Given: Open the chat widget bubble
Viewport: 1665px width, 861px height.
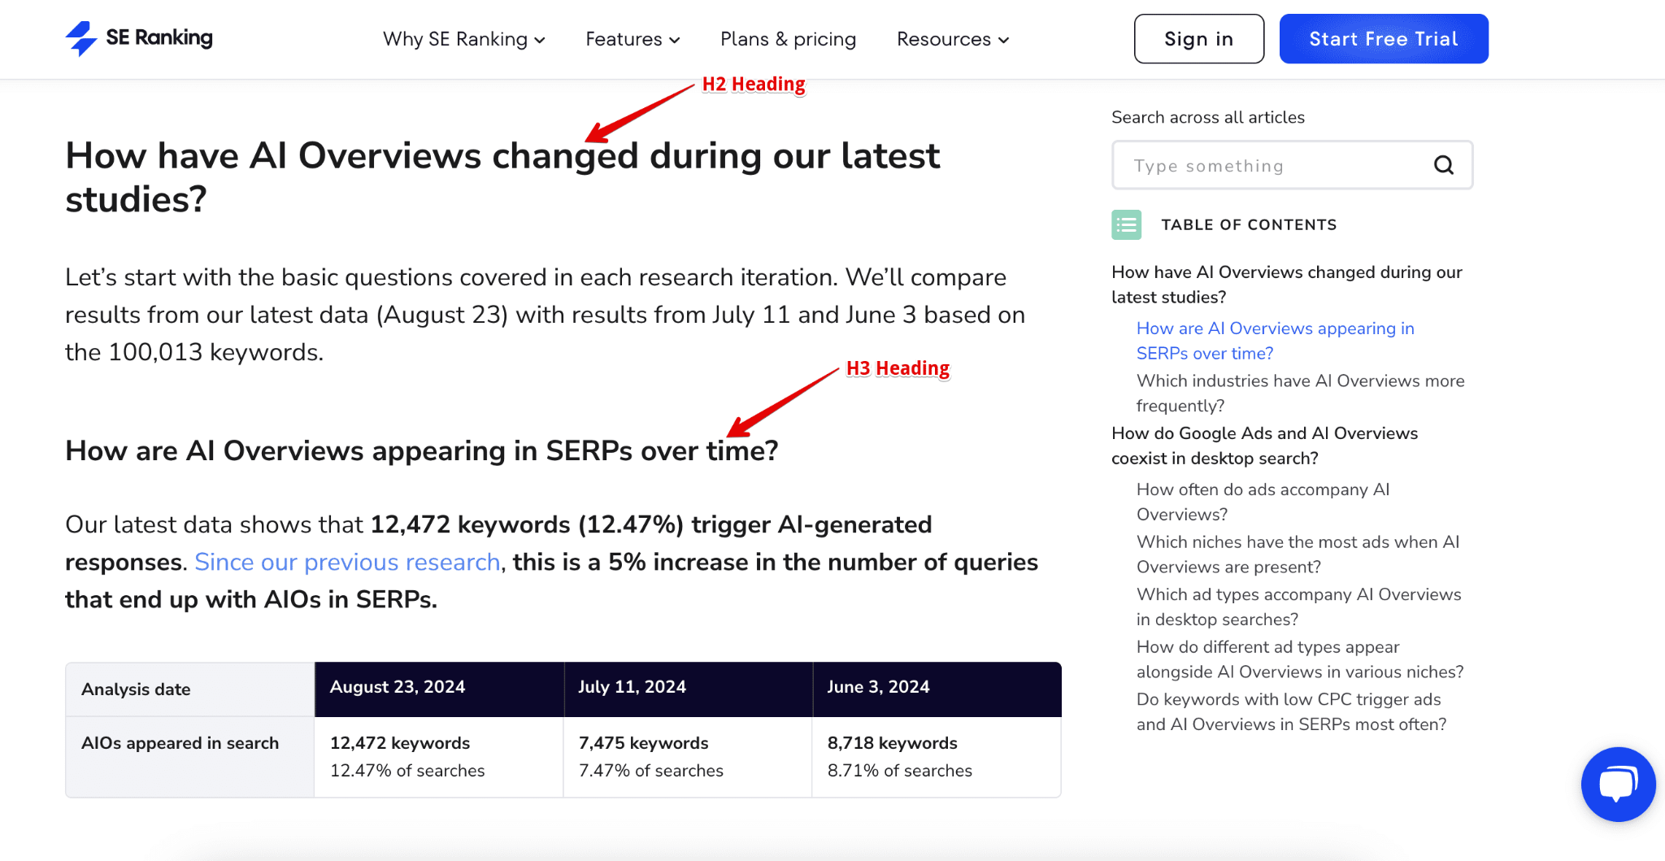Looking at the screenshot, I should pyautogui.click(x=1617, y=784).
